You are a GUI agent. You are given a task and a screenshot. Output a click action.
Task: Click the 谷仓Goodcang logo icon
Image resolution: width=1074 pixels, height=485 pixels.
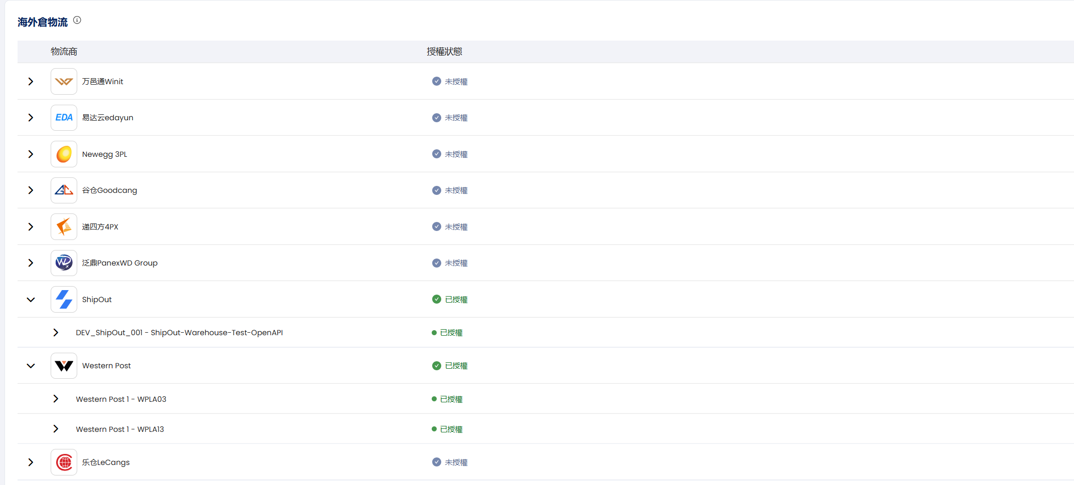pyautogui.click(x=64, y=190)
